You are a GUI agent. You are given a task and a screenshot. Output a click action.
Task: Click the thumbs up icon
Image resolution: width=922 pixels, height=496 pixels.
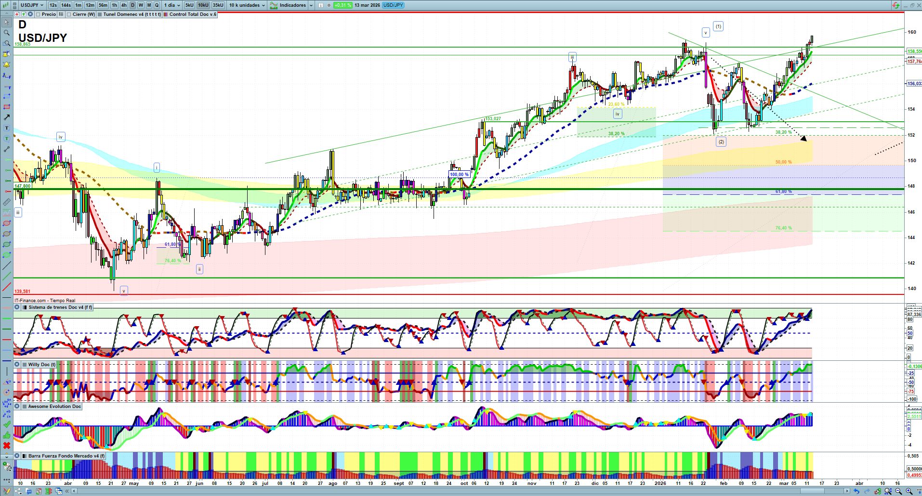click(x=7, y=435)
